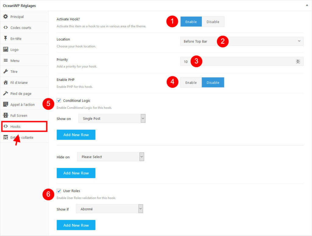Open the Fil d'Ariane tab
312x236 pixels.
click(24, 82)
